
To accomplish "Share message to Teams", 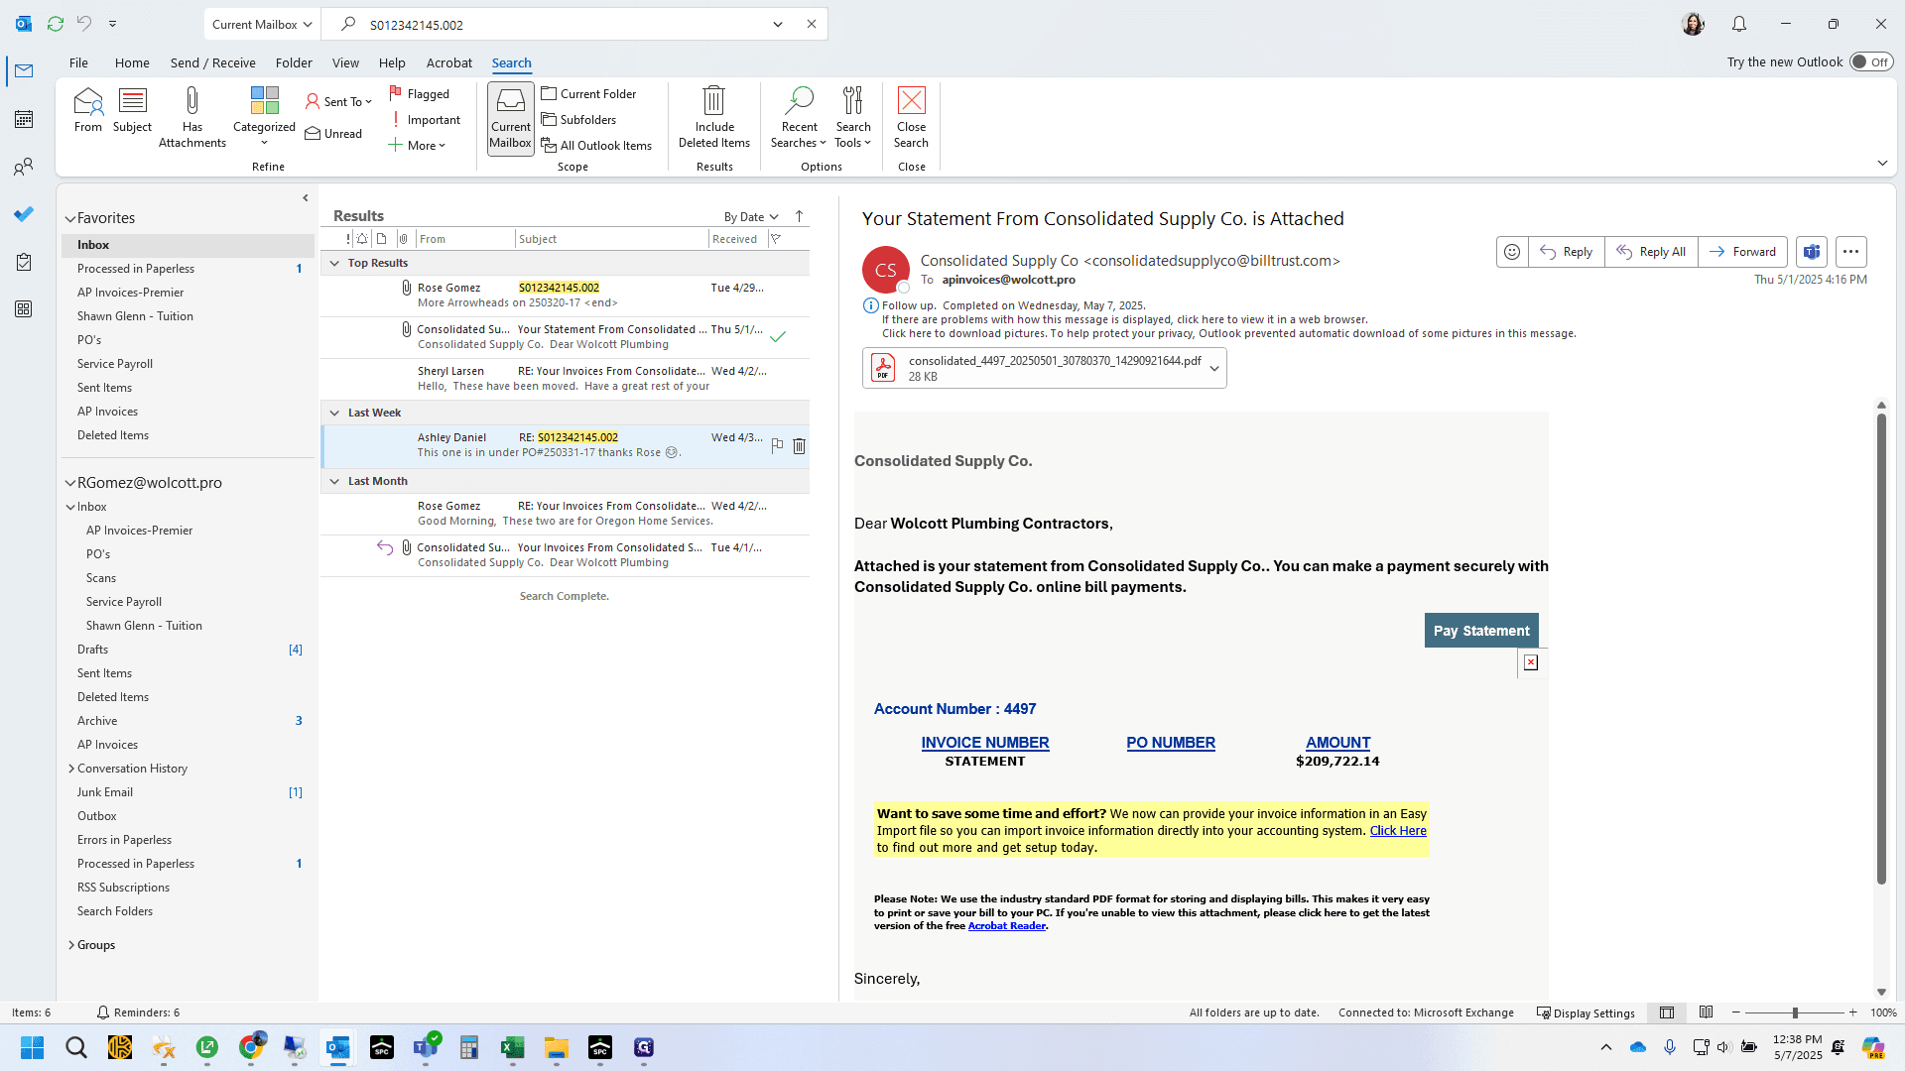I will pyautogui.click(x=1812, y=252).
